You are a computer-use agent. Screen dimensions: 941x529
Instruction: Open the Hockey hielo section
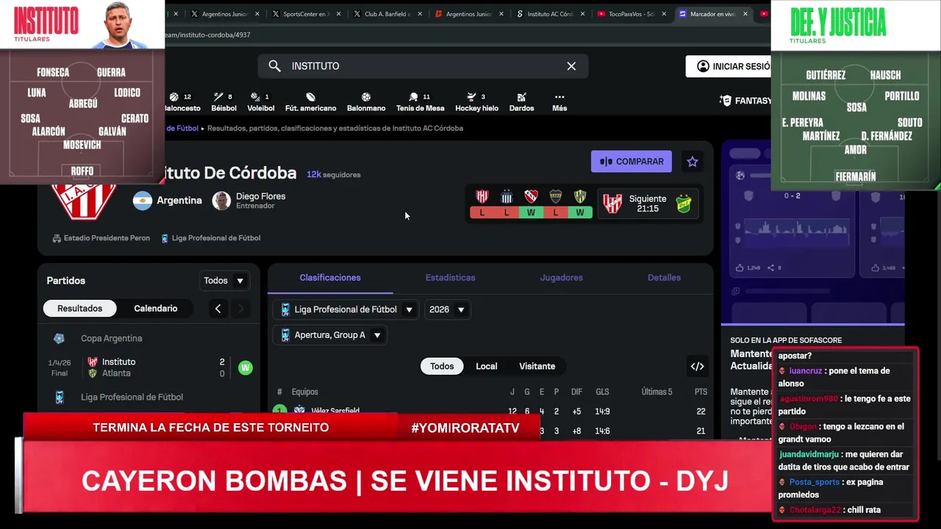click(476, 102)
